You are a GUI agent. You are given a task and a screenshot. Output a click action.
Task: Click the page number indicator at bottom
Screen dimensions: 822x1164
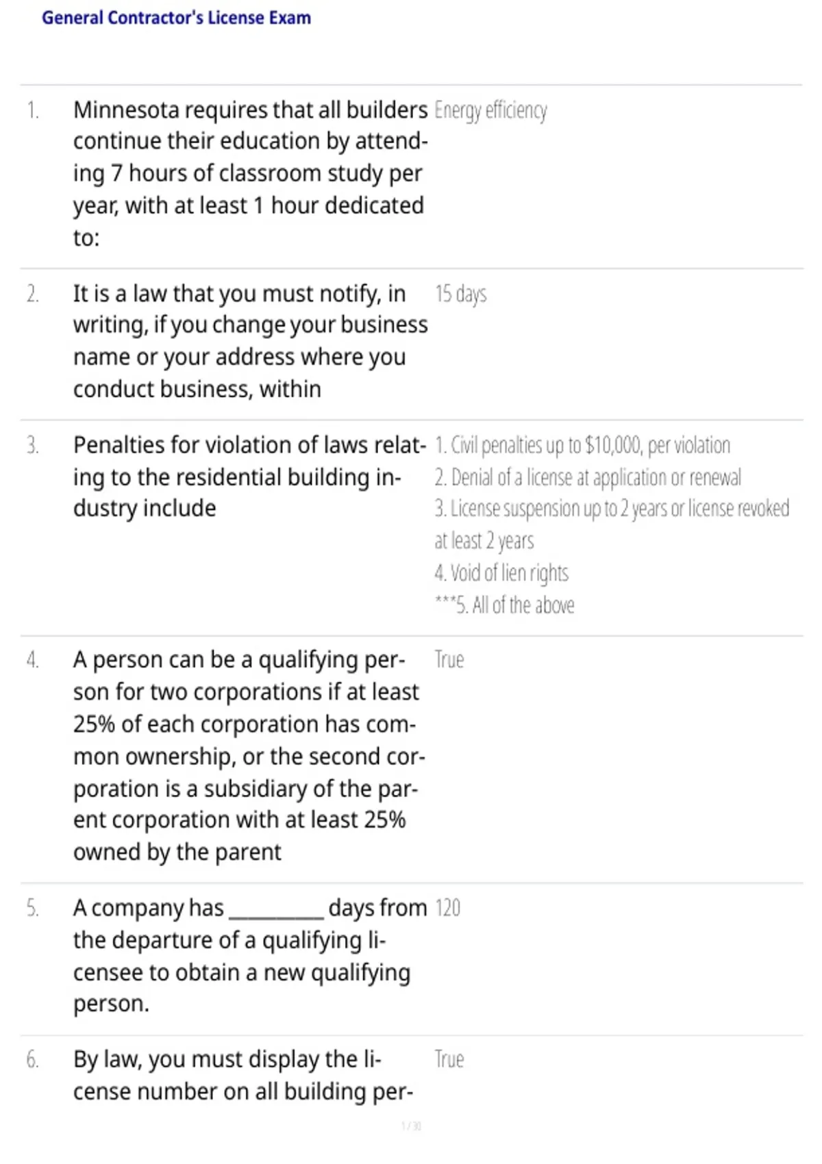coord(411,1126)
